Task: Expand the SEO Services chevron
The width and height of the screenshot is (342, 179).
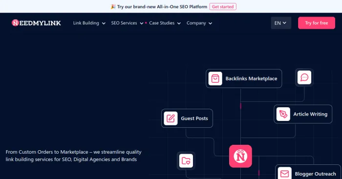Action: tap(142, 23)
